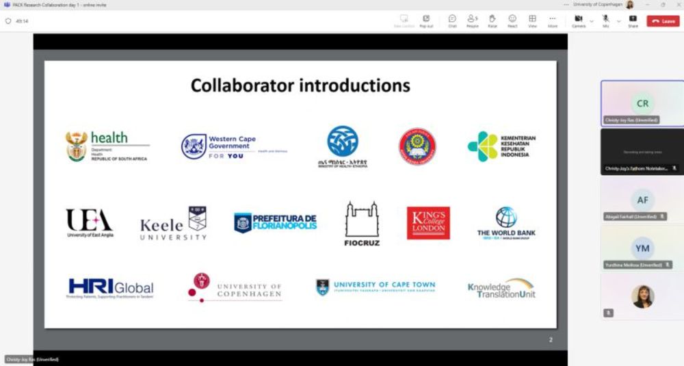Click the window title PACK Research Collaboration
Screen dimensions: 684x366
click(60, 5)
